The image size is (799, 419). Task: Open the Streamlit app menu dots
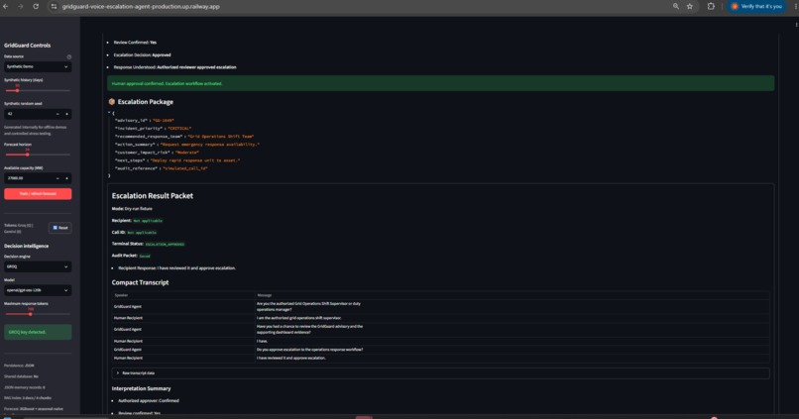796,25
